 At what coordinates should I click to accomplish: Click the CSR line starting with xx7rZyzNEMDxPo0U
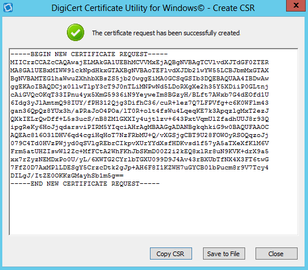[x=140, y=160]
